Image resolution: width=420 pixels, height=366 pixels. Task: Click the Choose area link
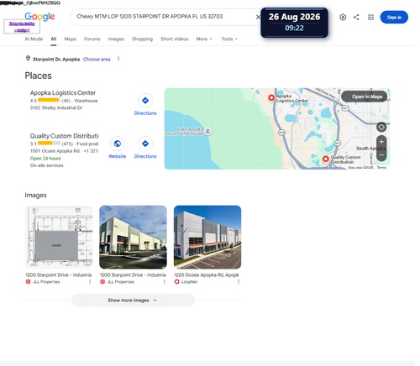click(97, 60)
